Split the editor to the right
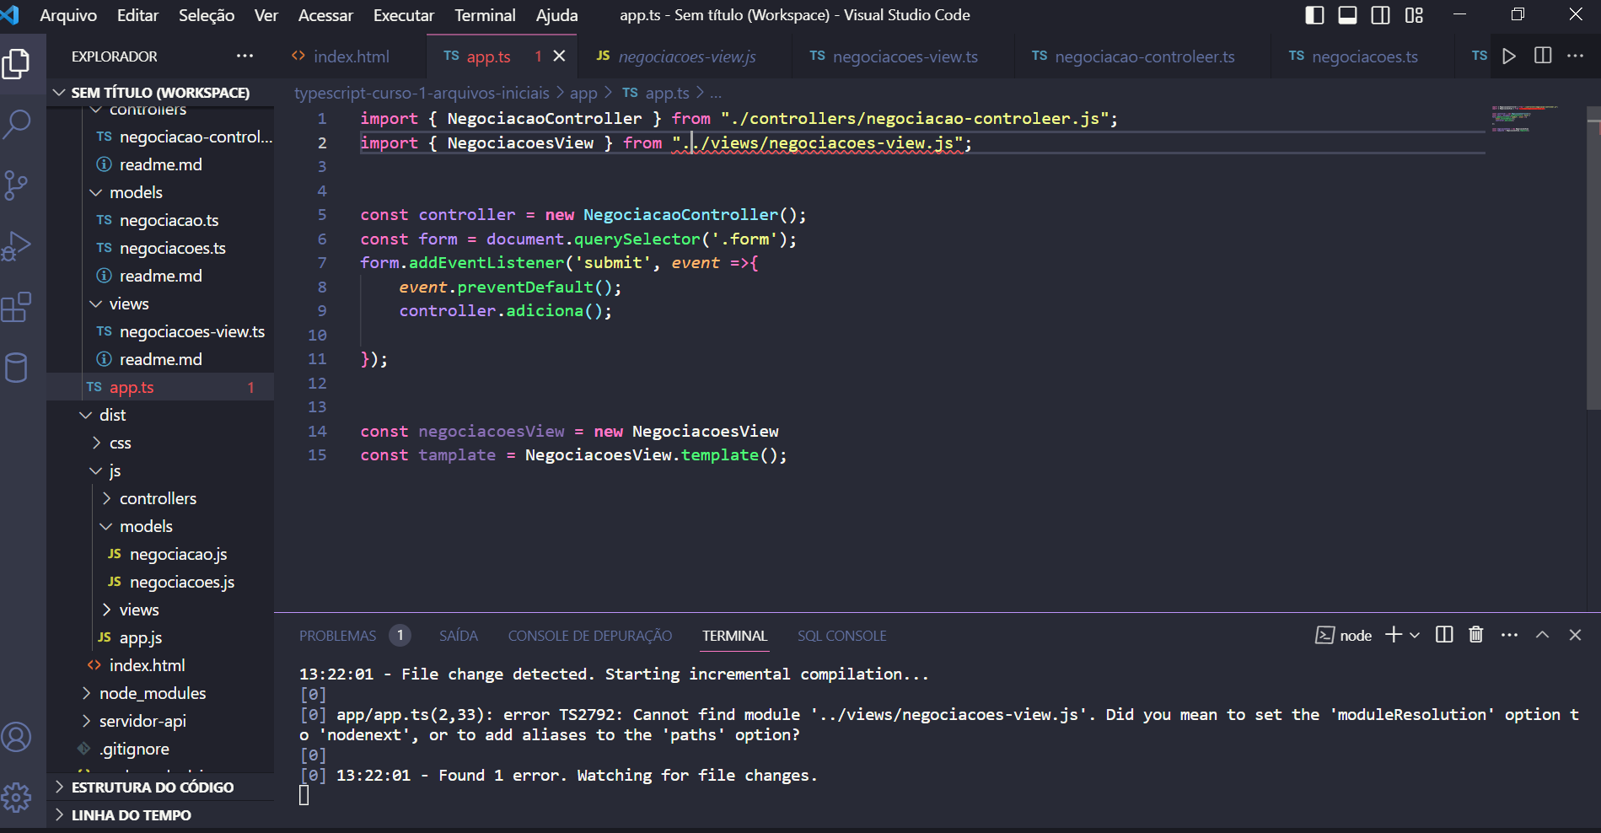The height and width of the screenshot is (833, 1601). point(1543,56)
